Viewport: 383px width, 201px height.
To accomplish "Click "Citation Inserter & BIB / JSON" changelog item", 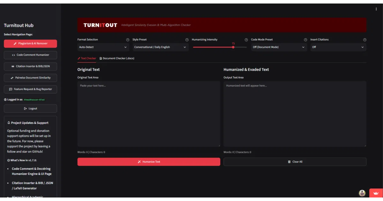I will pyautogui.click(x=33, y=186).
